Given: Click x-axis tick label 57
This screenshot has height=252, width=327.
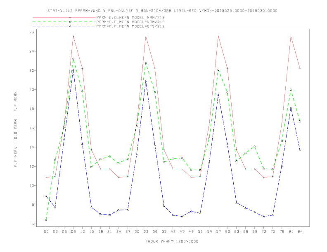Looking at the screenshot, I should point(218,231).
